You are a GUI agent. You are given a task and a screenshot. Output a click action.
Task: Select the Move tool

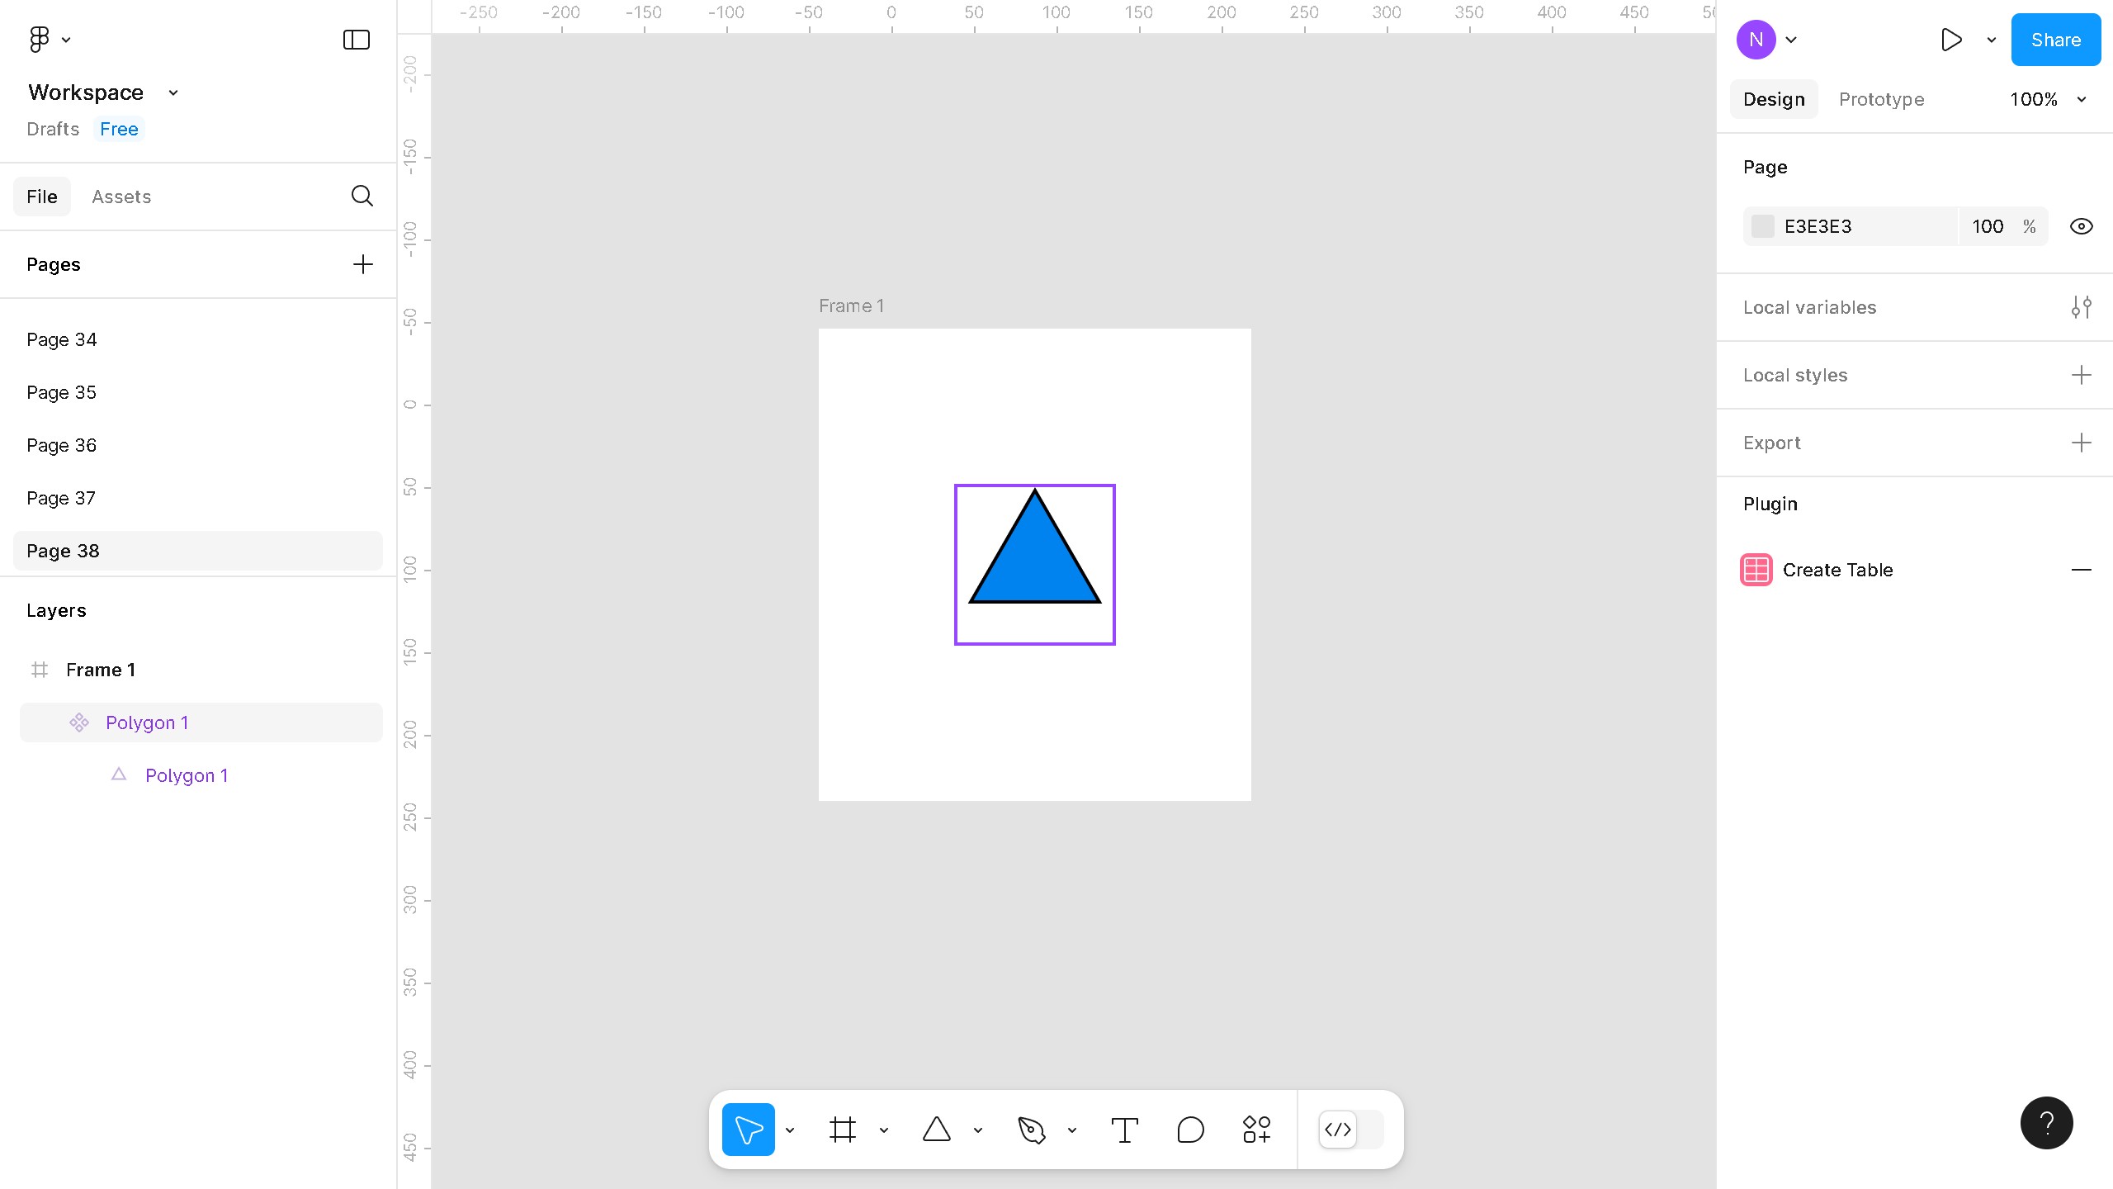point(748,1129)
